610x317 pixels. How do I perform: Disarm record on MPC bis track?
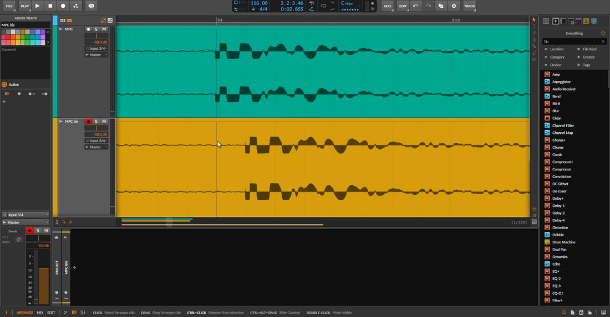pyautogui.click(x=88, y=122)
